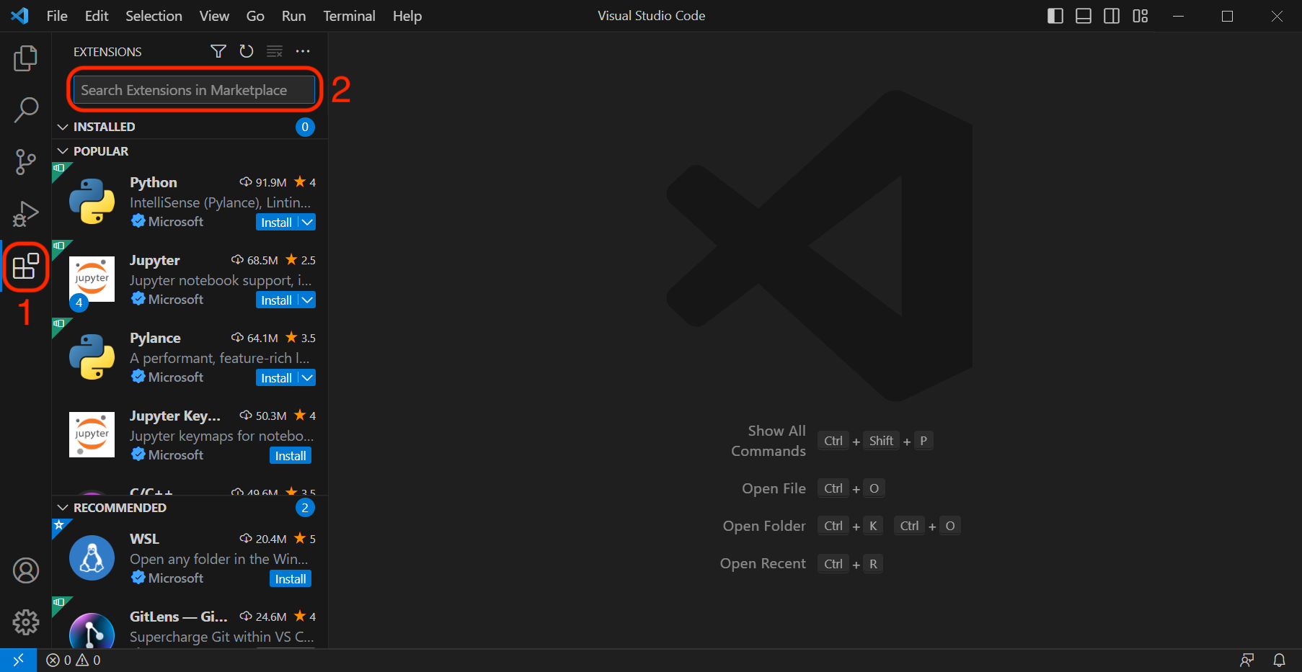Image resolution: width=1302 pixels, height=672 pixels.
Task: Open the Extensions view icon in Activity Bar
Action: (26, 266)
